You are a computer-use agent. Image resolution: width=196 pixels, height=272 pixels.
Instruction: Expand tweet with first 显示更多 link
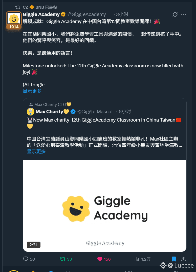32,91
